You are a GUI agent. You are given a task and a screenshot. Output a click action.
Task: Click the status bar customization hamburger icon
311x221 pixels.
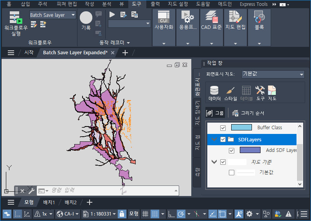304,214
